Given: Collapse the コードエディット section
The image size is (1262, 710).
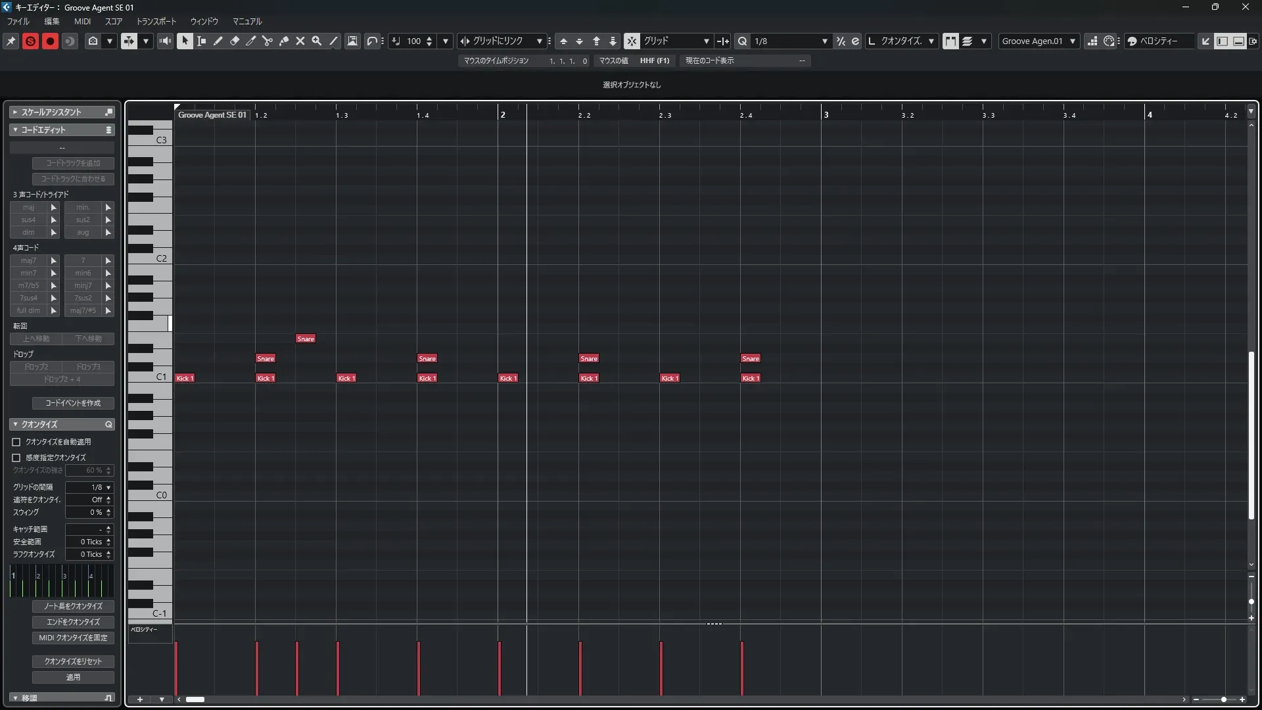Looking at the screenshot, I should coord(15,130).
